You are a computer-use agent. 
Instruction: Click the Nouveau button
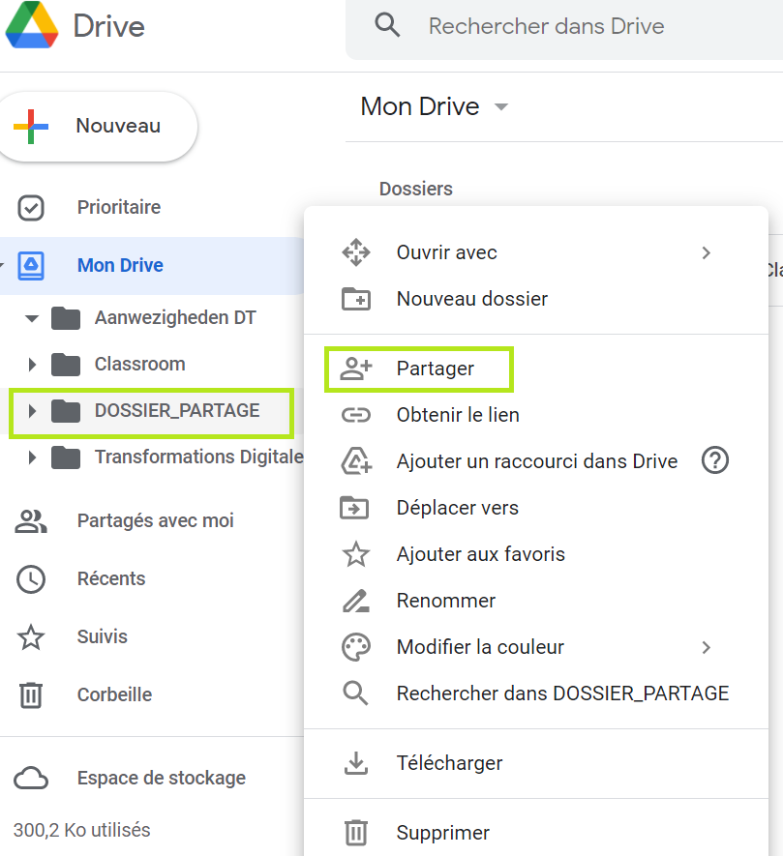[x=97, y=126]
